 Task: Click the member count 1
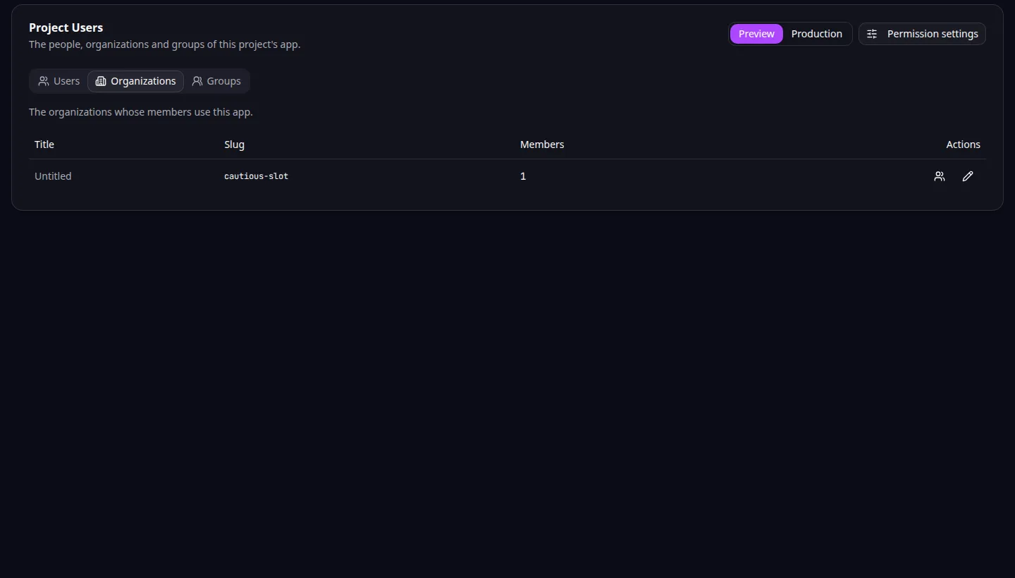[x=523, y=176]
